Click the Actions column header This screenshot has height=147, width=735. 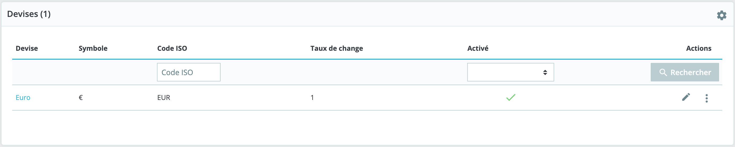tap(698, 48)
